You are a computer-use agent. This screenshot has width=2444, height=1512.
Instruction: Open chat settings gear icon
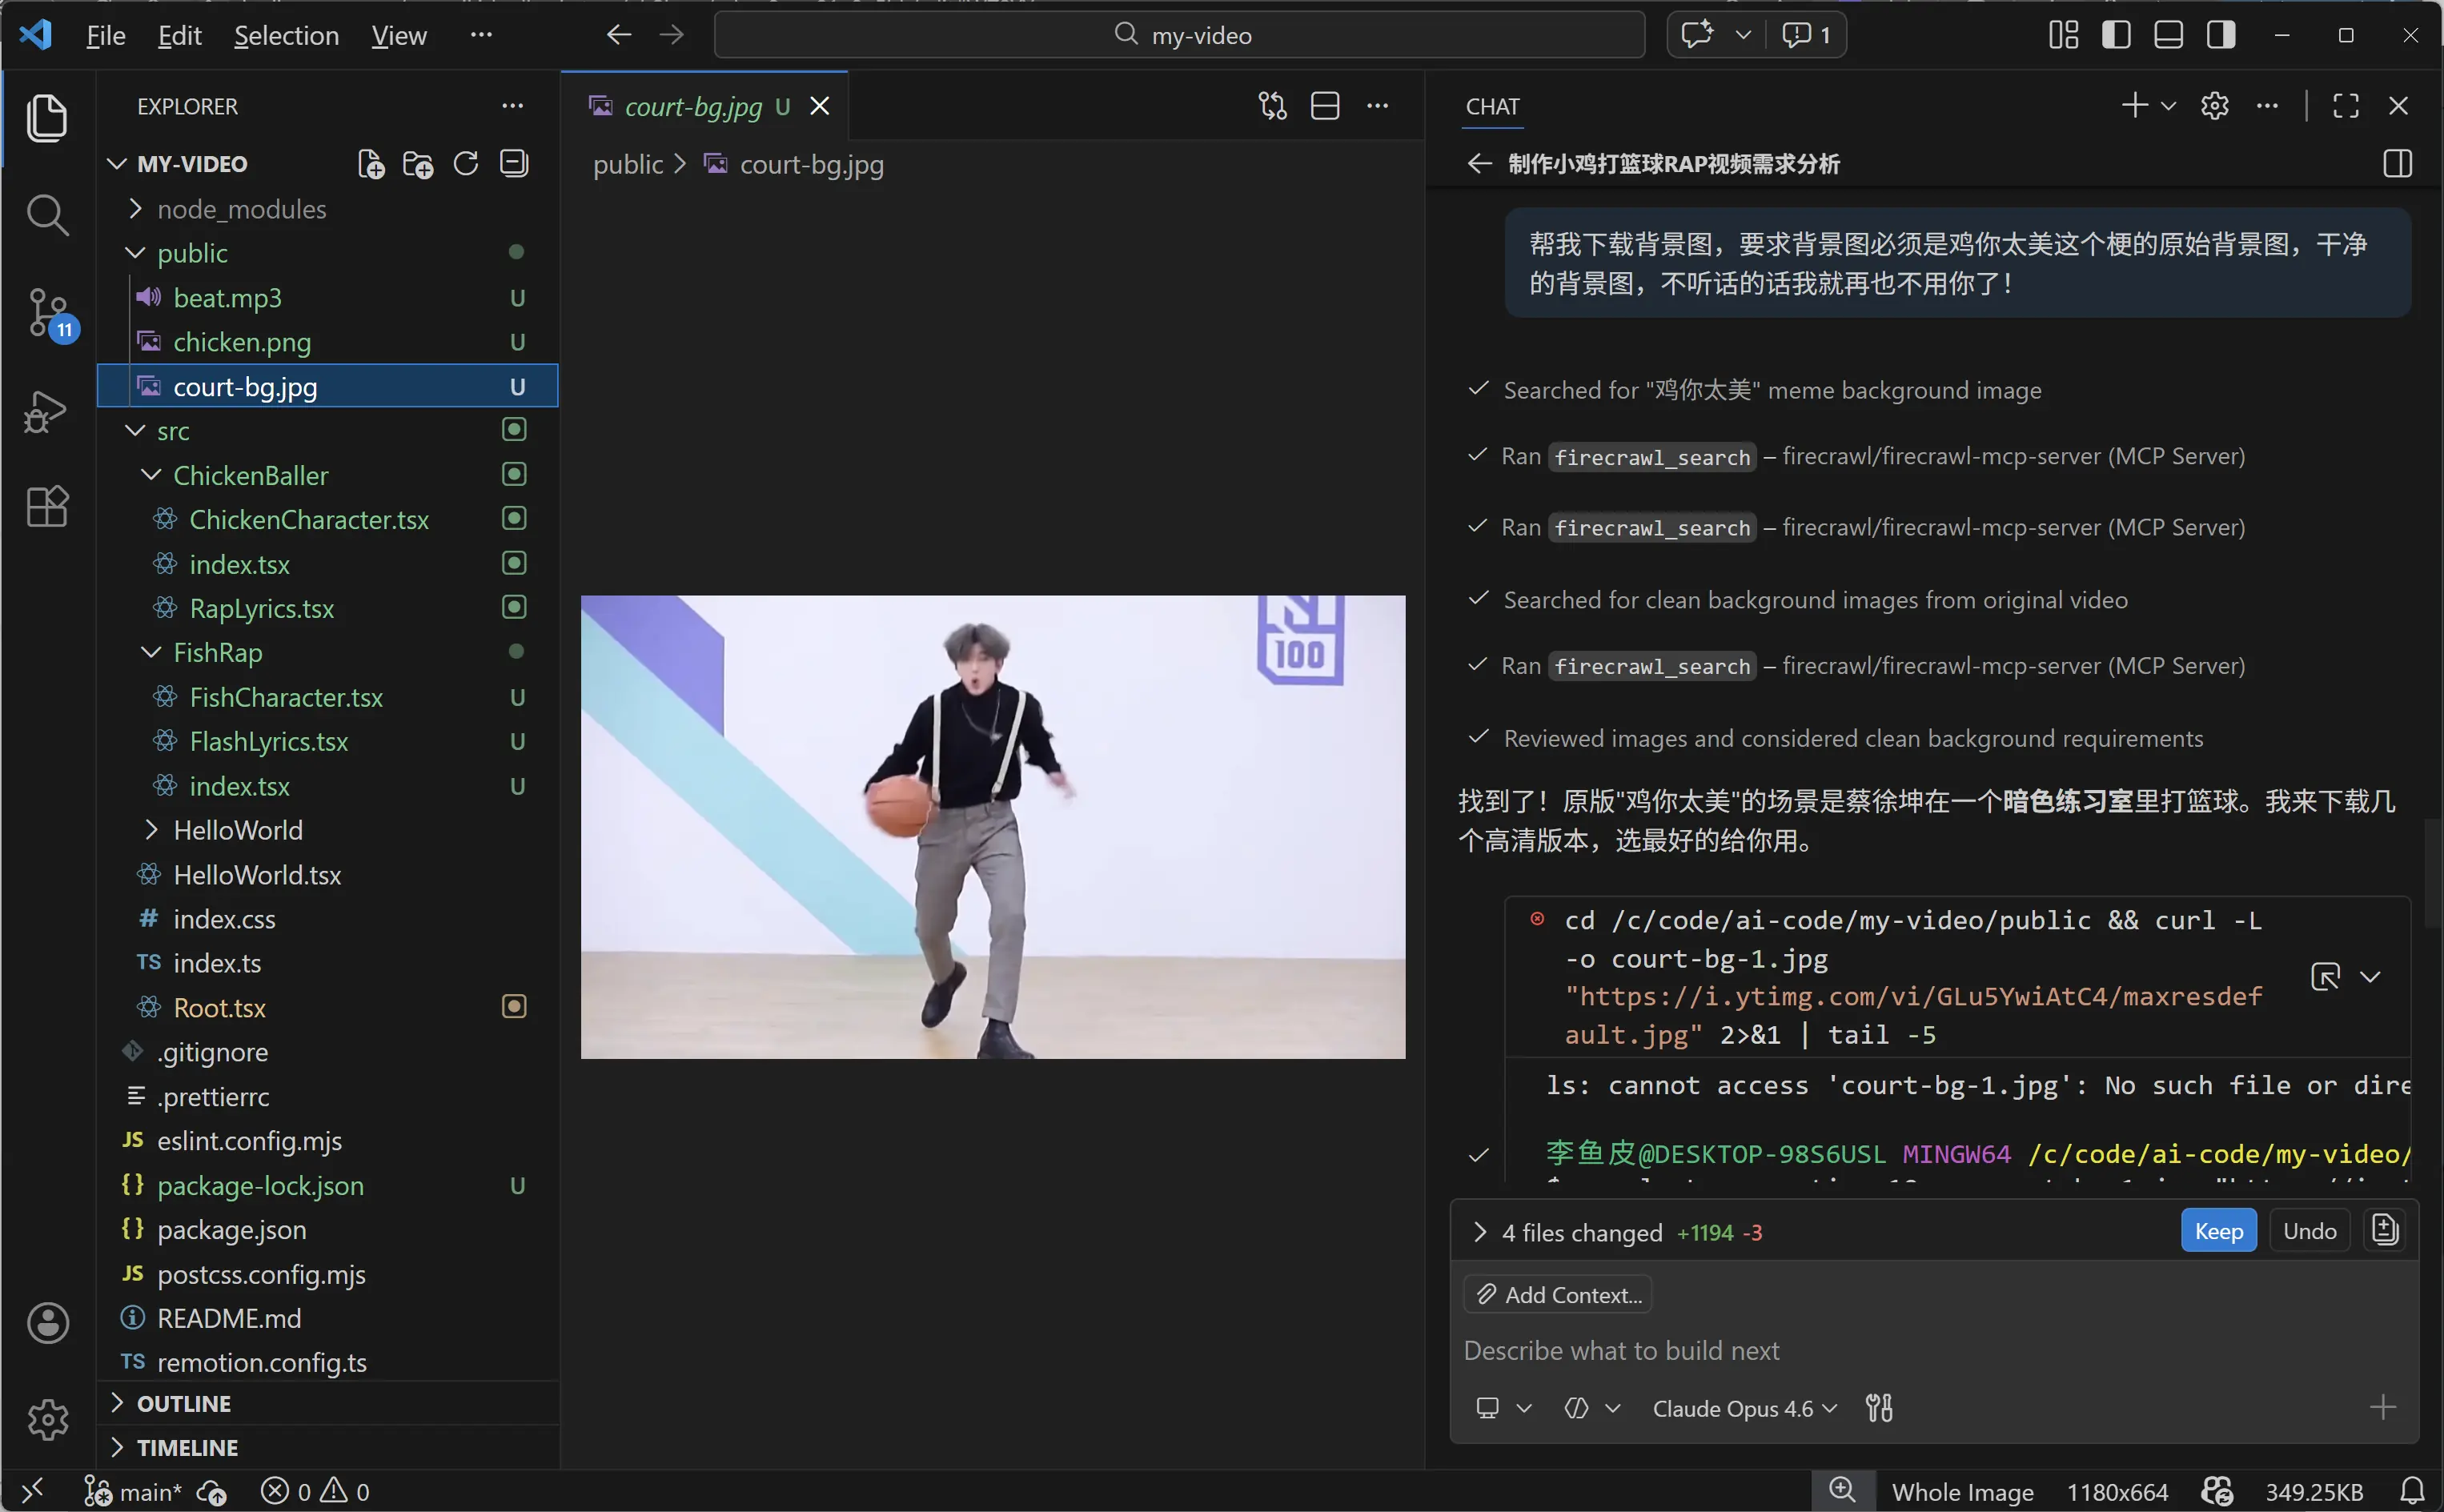point(2214,106)
